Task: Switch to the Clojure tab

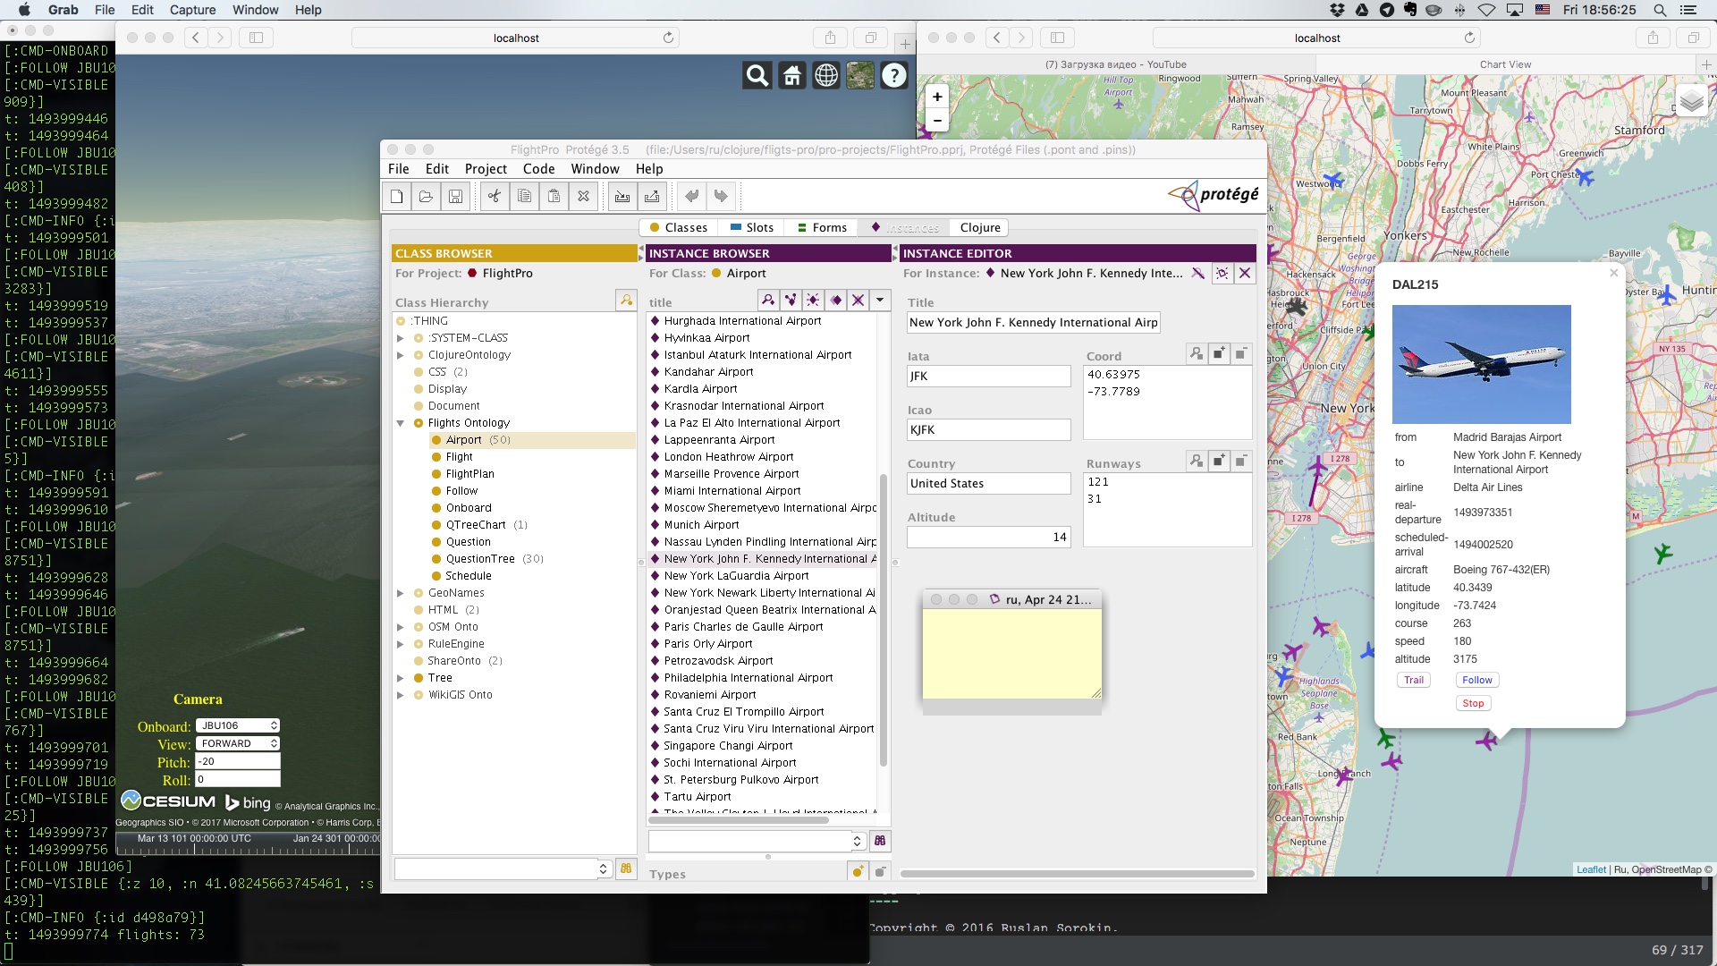Action: click(x=979, y=228)
